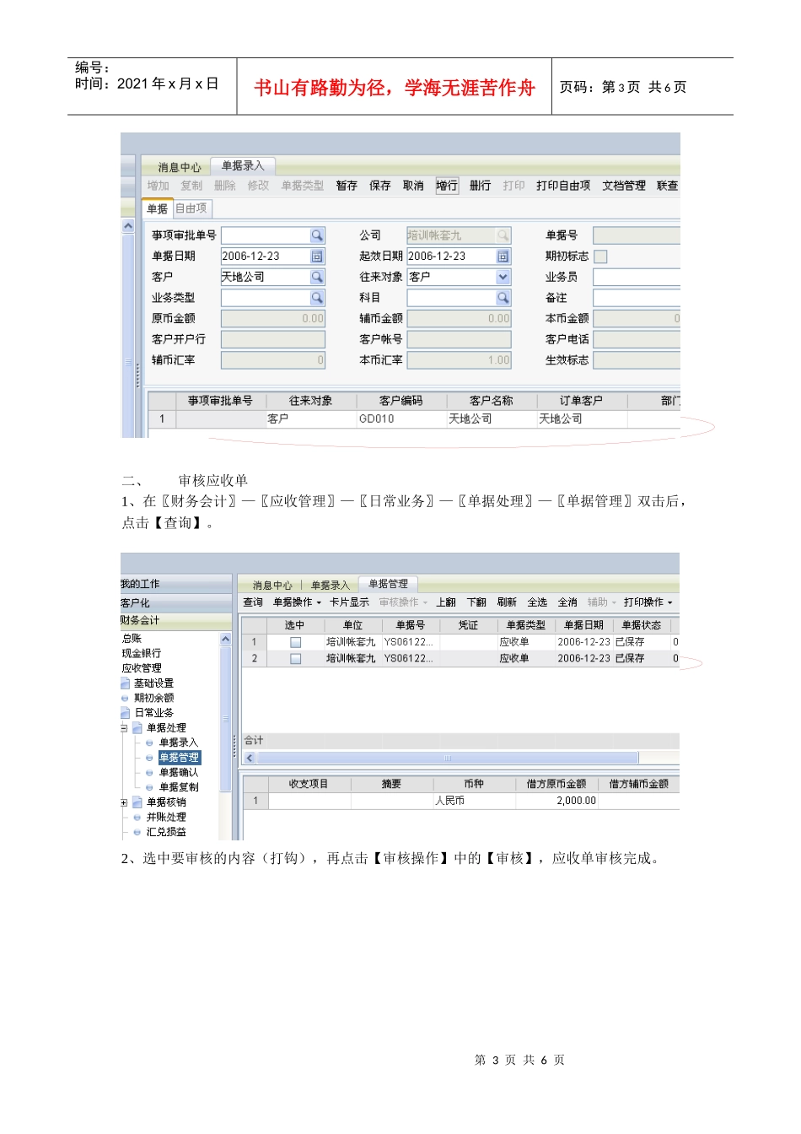Click bullet icon beside 并账处理

click(x=137, y=818)
